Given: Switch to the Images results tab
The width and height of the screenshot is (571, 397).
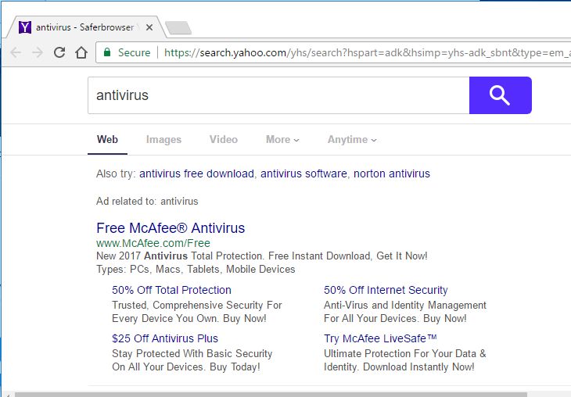Looking at the screenshot, I should coord(163,139).
